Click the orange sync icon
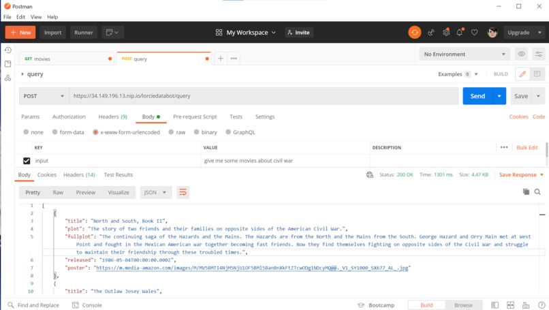This screenshot has width=549, height=310. (415, 32)
